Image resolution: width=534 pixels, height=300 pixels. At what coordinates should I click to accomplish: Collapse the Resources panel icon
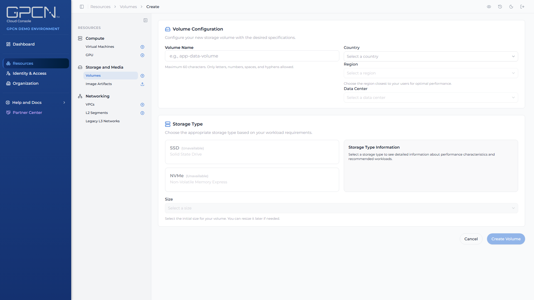point(145,20)
